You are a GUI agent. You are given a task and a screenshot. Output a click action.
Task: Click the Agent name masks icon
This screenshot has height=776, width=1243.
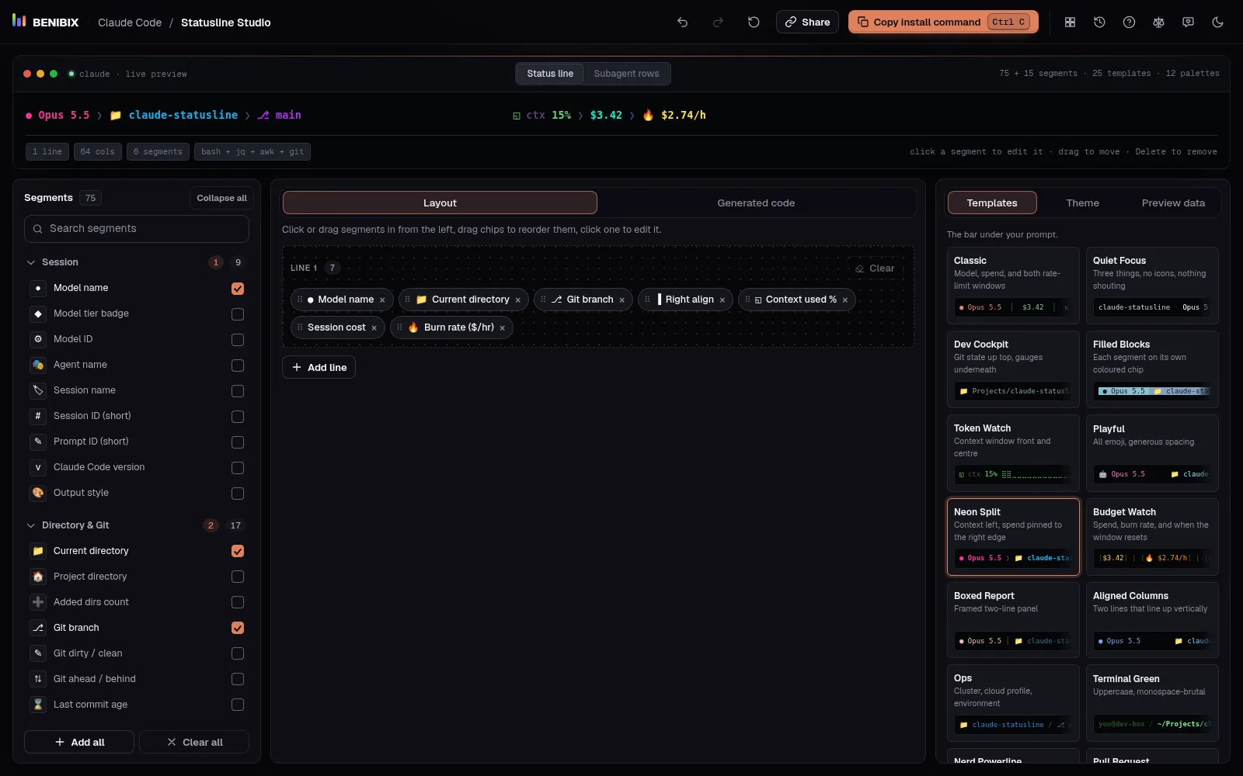coord(38,365)
